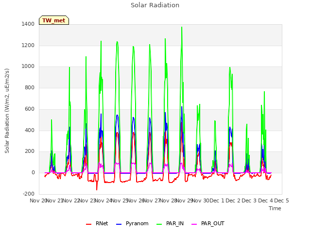This screenshot has width=311, height=233.
Task: Click the y-axis Solar Radiation title
Action: coord(7,111)
